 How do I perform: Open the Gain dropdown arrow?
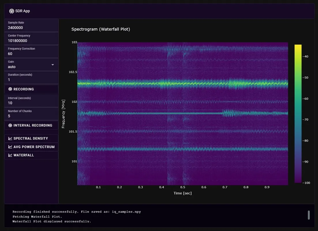coord(53,65)
